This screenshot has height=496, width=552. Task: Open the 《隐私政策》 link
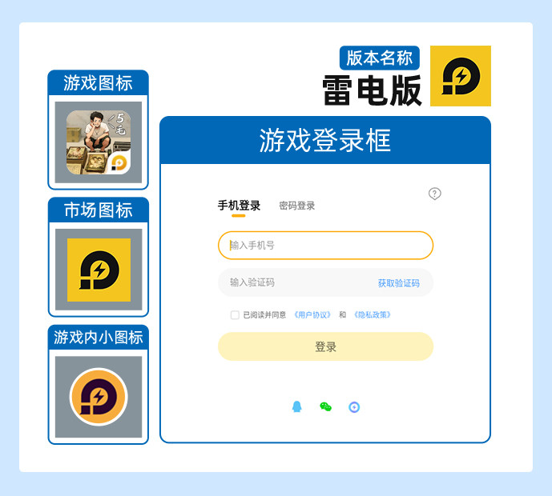coord(373,314)
